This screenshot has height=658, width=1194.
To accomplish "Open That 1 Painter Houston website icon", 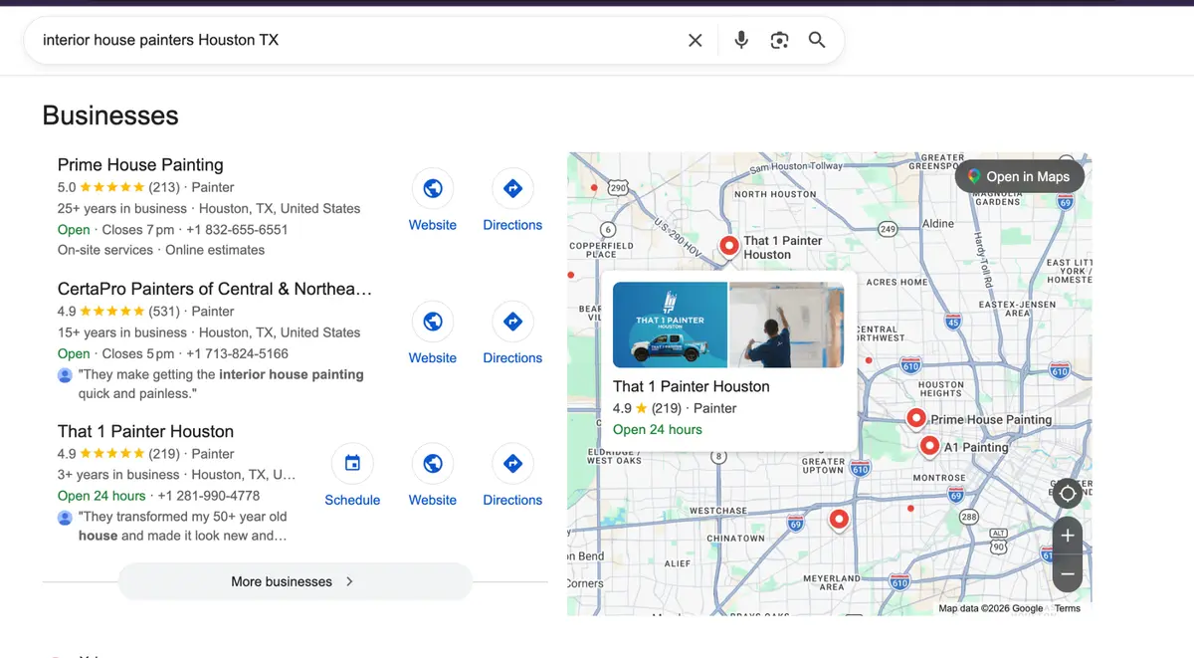I will click(433, 463).
